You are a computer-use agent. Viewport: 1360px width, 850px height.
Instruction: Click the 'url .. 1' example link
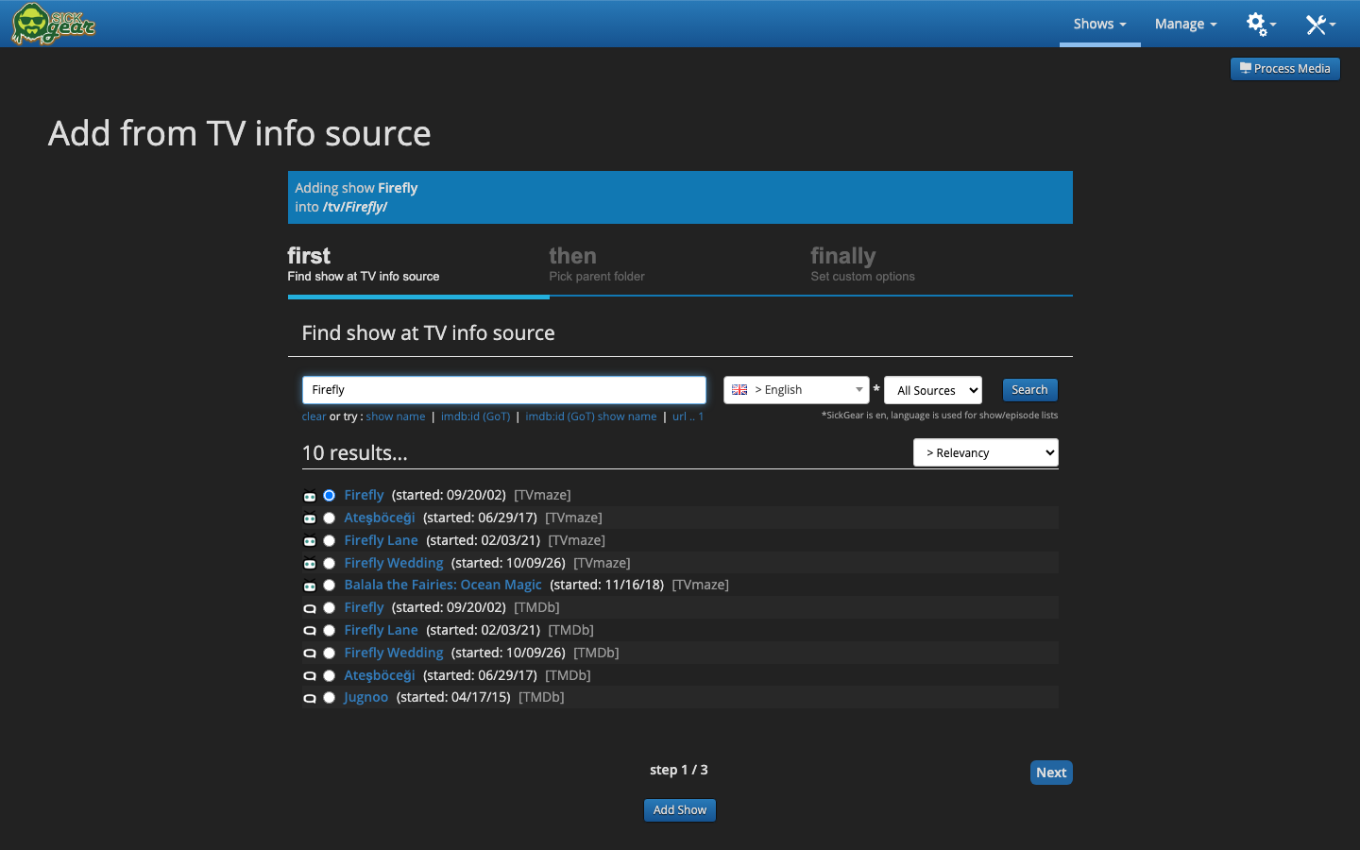(688, 416)
